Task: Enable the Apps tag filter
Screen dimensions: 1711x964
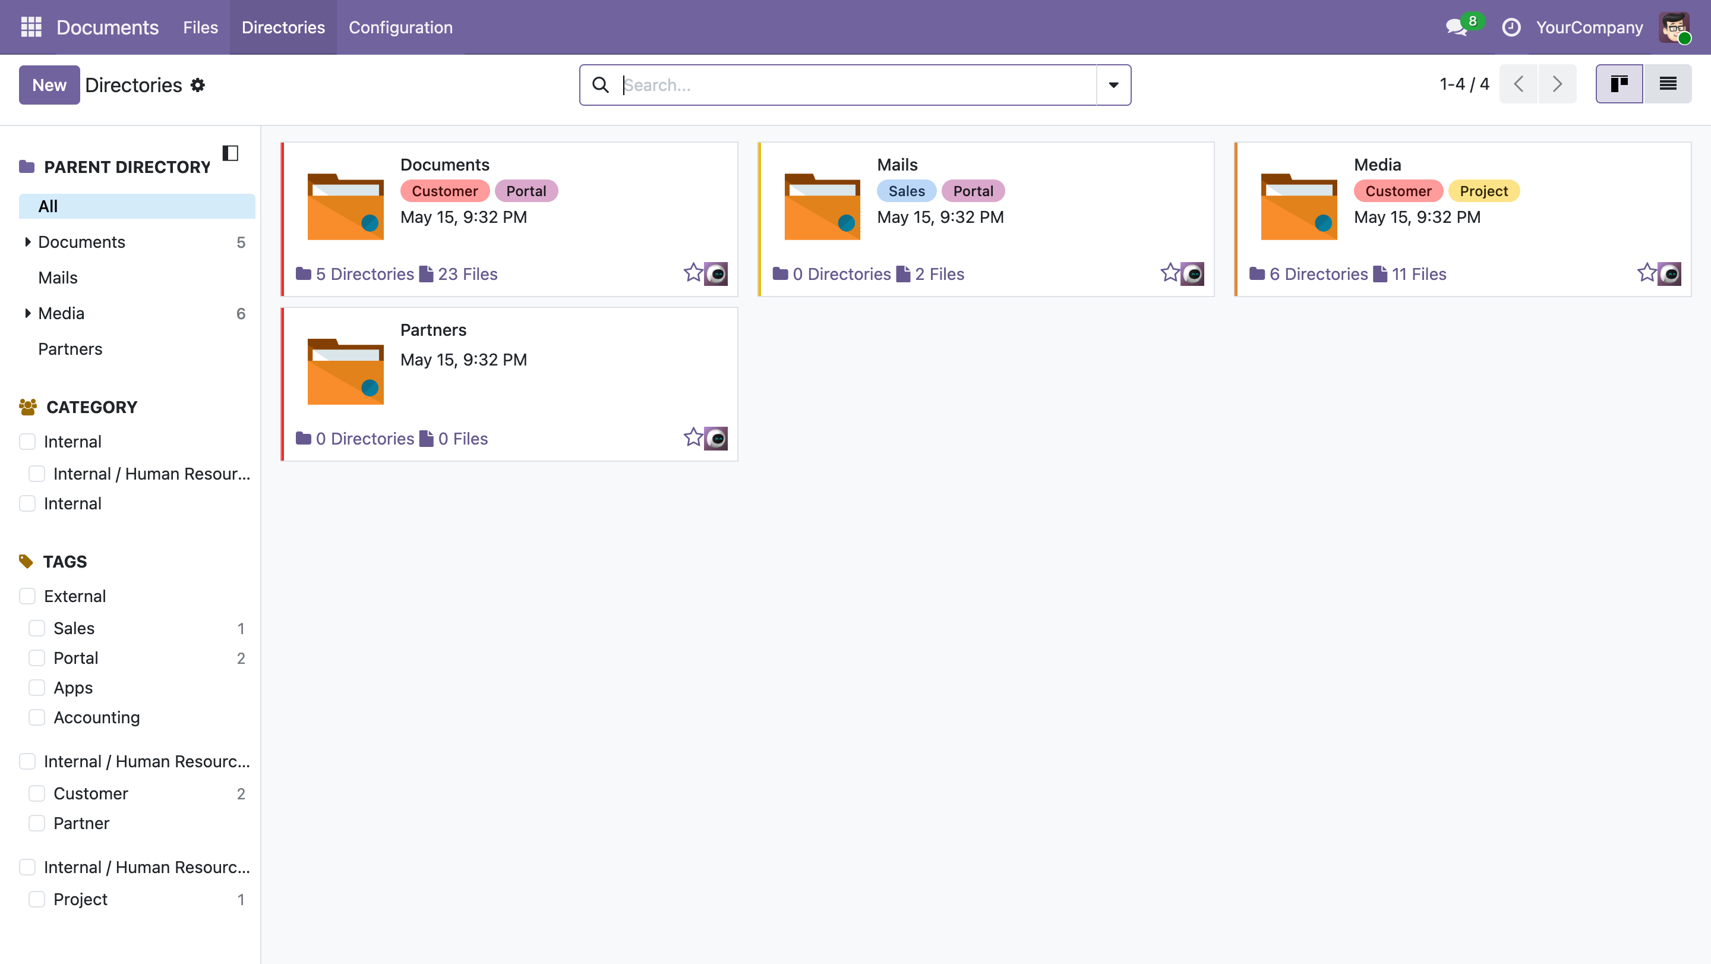Action: click(x=36, y=688)
